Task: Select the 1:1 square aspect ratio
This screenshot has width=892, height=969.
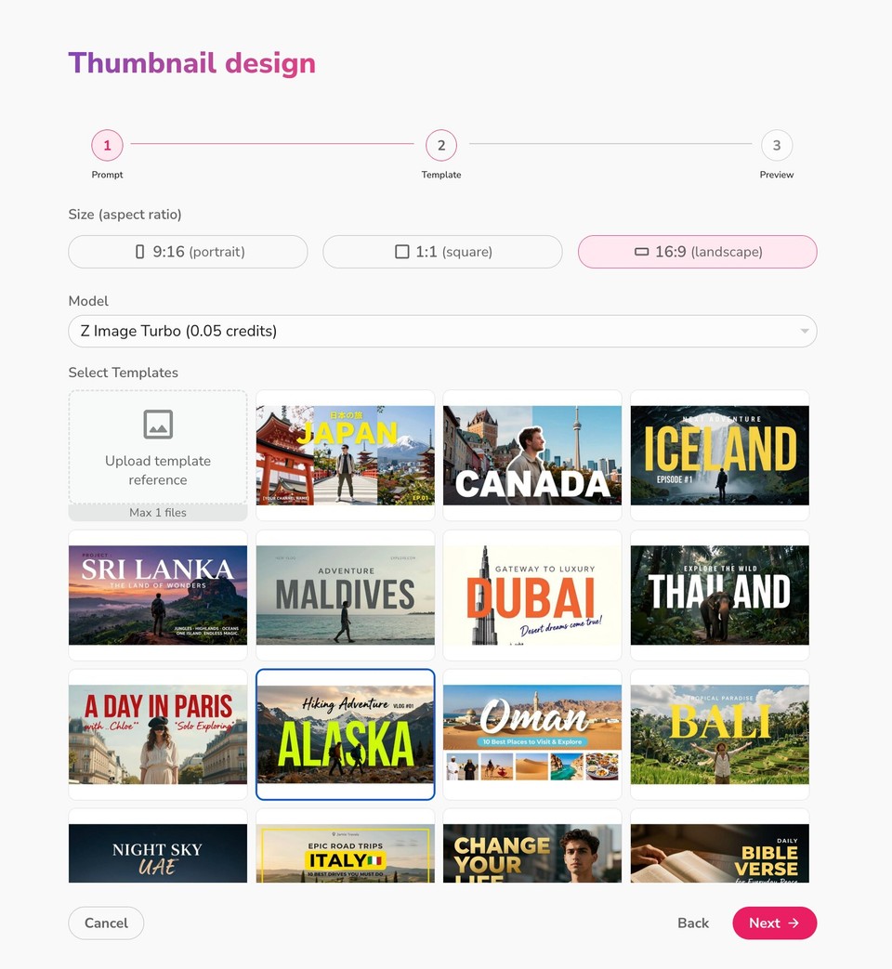Action: click(x=442, y=251)
